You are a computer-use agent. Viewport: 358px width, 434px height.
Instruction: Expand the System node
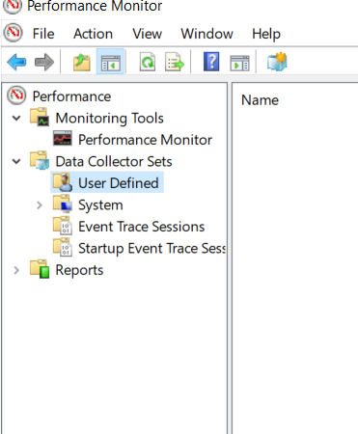(x=40, y=205)
